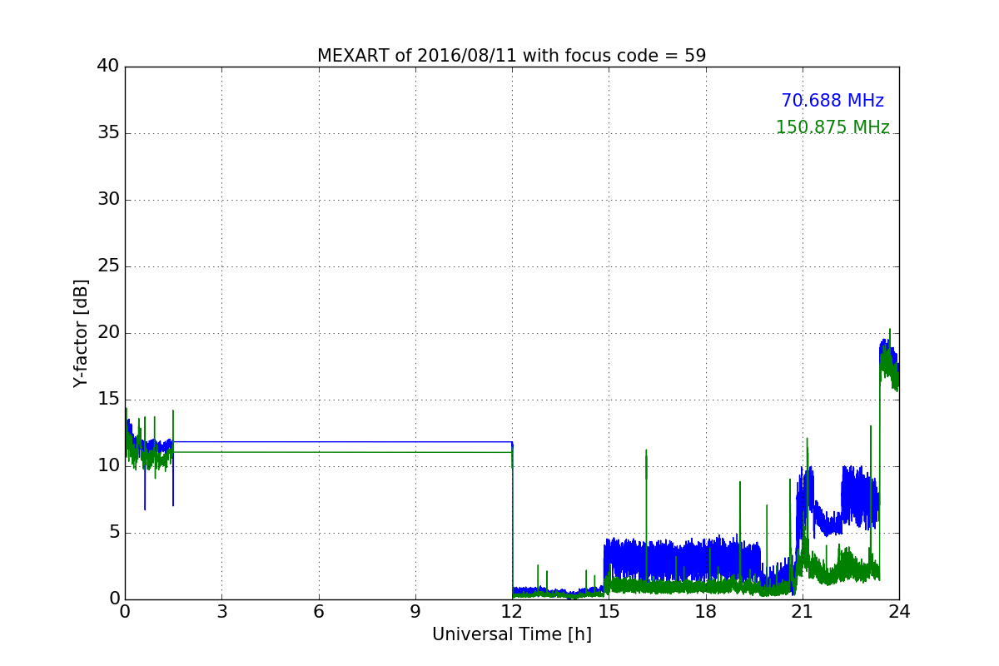Click y-axis tick label 10

click(108, 466)
